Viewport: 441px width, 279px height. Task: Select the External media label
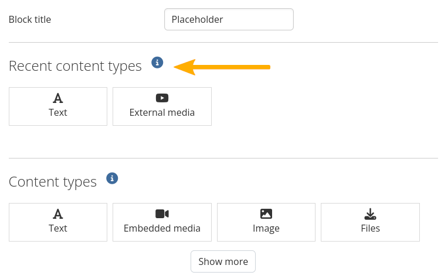click(162, 112)
